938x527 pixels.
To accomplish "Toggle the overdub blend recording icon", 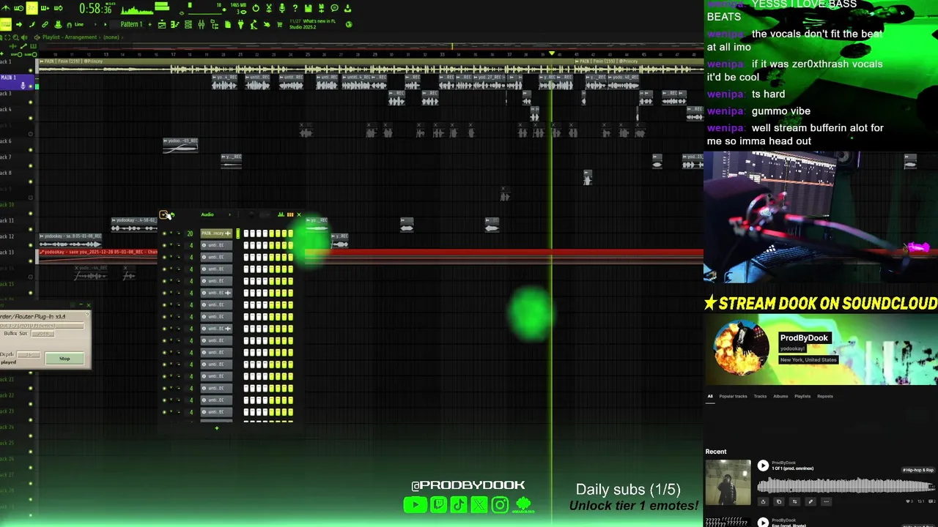I will 45,8.
